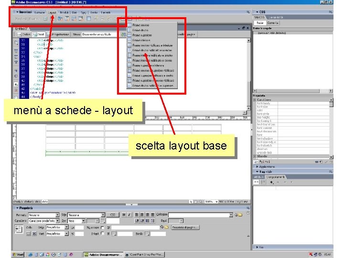Viewport: 344px width, 258px height.
Task: Open the Spry insert tab
Action: pos(84,12)
